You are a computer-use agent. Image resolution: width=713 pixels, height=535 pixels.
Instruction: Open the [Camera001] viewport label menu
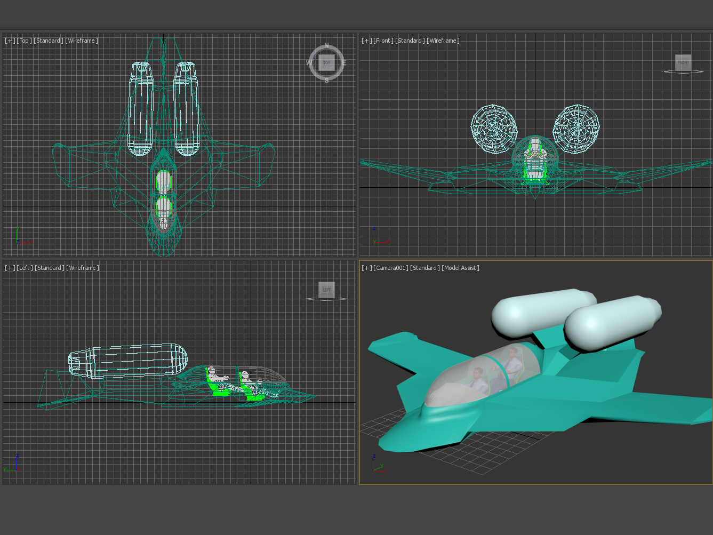tap(391, 268)
